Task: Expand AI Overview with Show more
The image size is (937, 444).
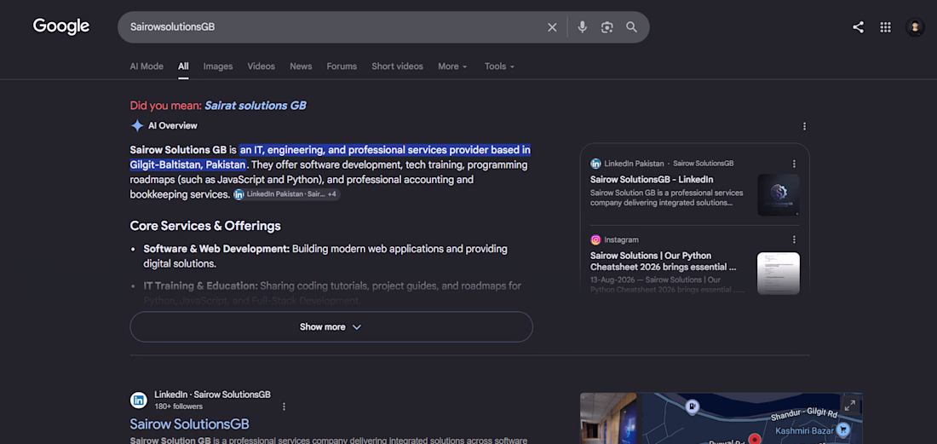Action: (x=331, y=327)
